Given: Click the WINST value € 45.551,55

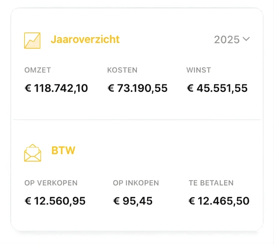Looking at the screenshot, I should 217,88.
